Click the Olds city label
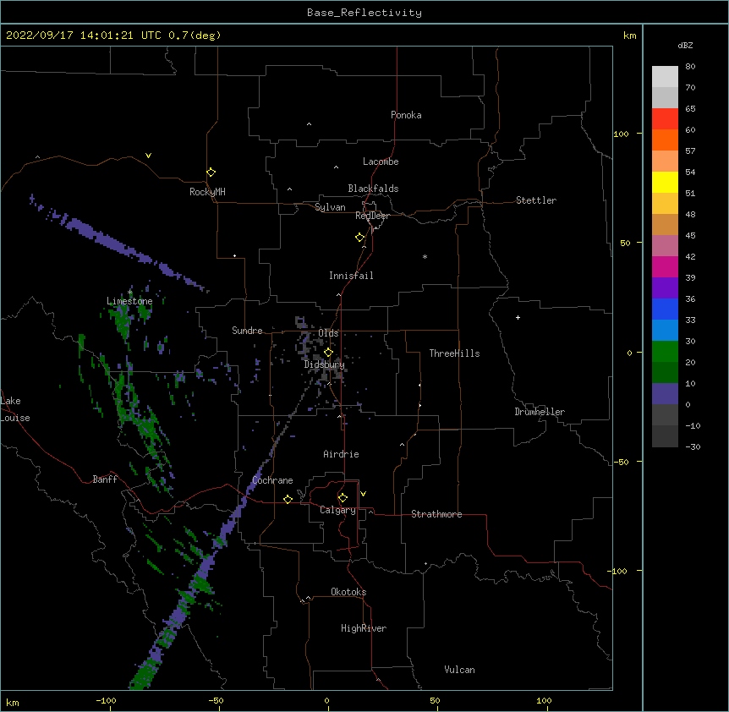729x712 pixels. click(328, 333)
